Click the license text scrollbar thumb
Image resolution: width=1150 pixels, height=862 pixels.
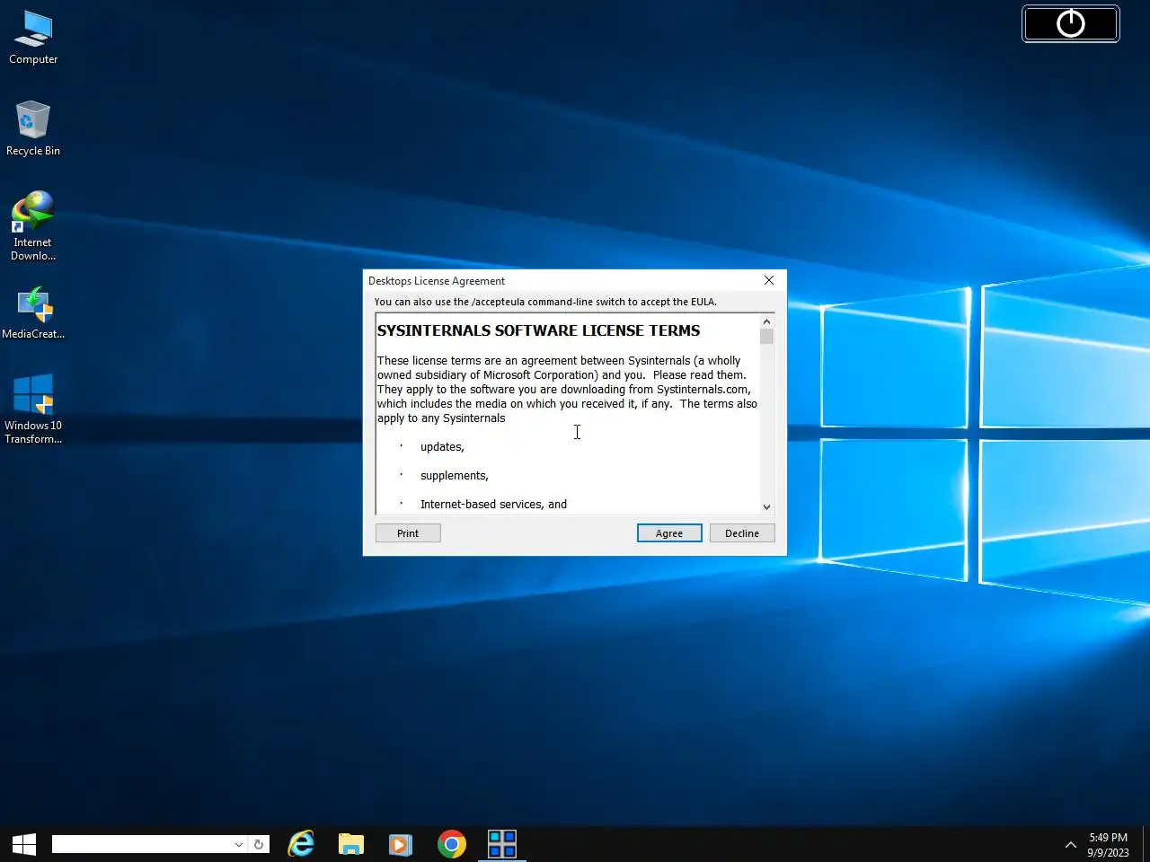[x=766, y=337]
